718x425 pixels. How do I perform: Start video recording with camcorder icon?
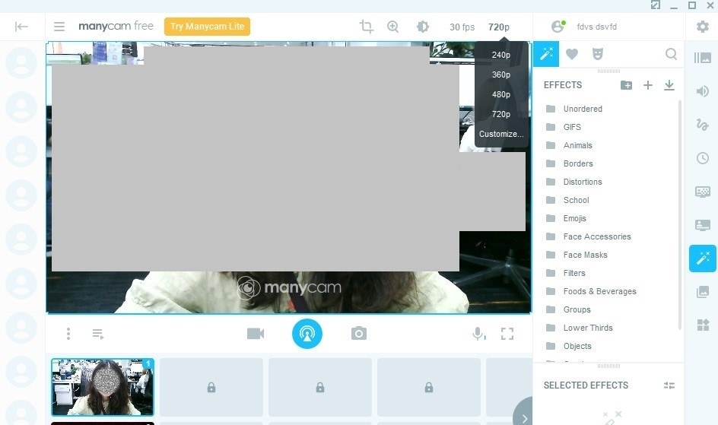pos(256,334)
